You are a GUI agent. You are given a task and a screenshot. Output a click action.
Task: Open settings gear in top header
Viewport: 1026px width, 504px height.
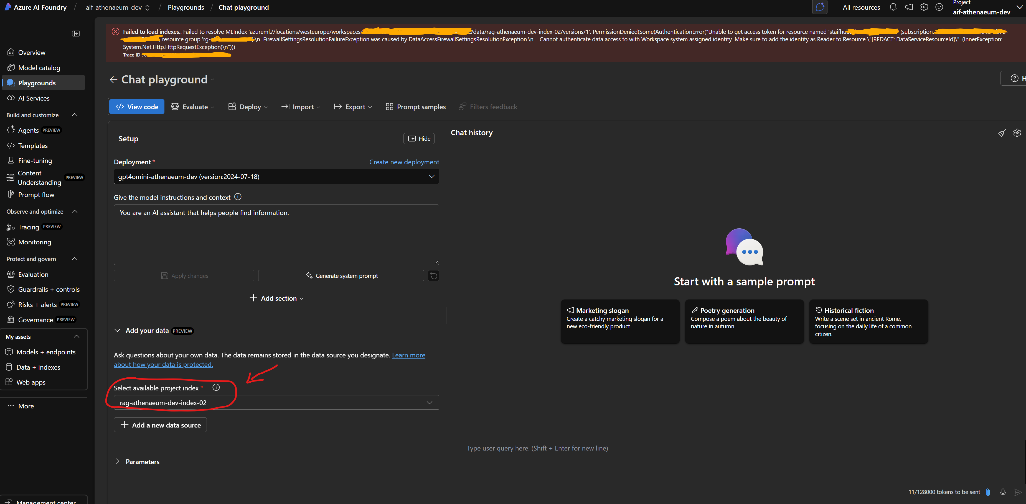tap(924, 7)
